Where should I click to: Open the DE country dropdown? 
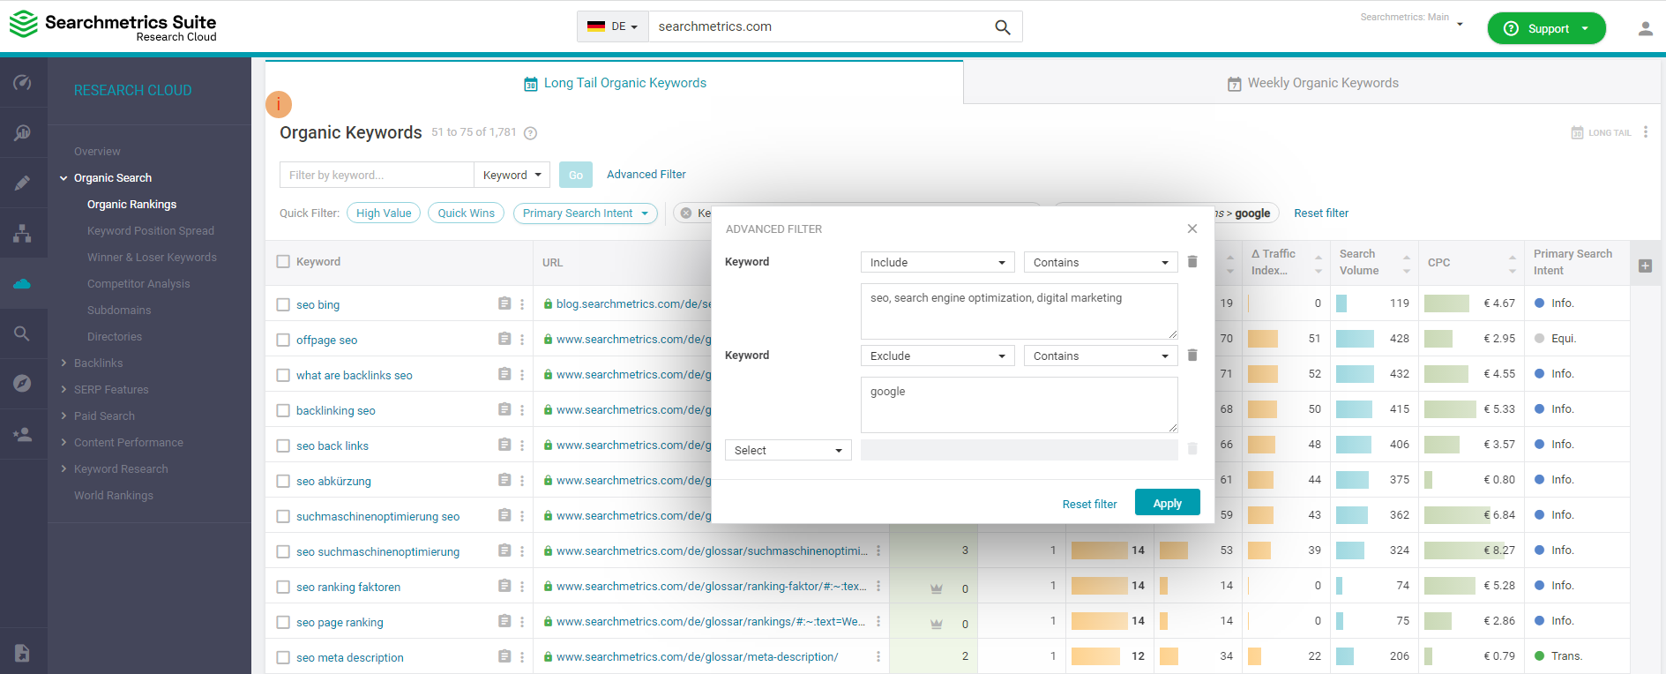[613, 26]
